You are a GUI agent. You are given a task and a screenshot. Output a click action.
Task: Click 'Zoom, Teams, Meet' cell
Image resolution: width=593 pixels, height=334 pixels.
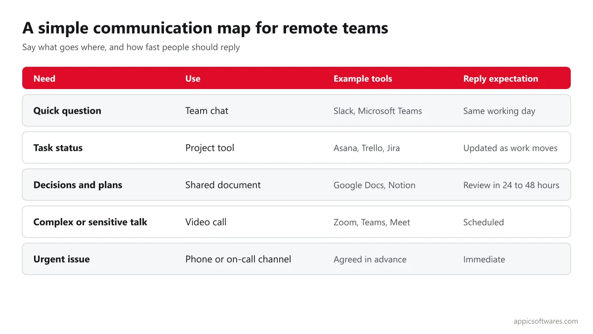tap(372, 222)
